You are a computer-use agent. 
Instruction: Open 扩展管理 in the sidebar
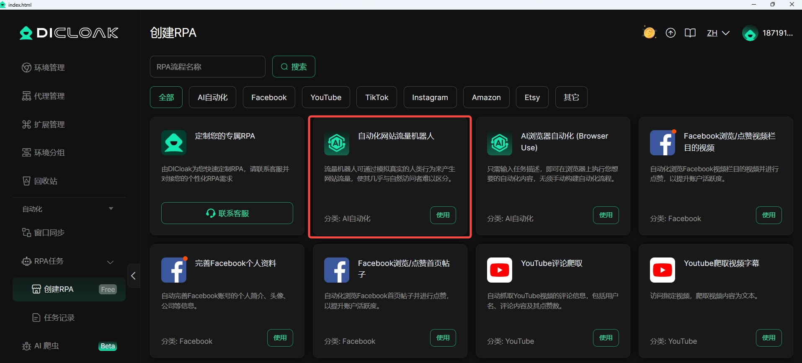click(x=43, y=124)
